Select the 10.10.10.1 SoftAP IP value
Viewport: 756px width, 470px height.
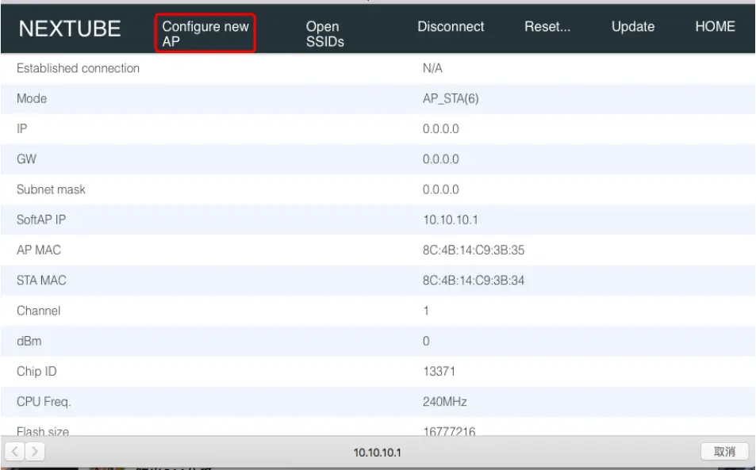coord(451,220)
